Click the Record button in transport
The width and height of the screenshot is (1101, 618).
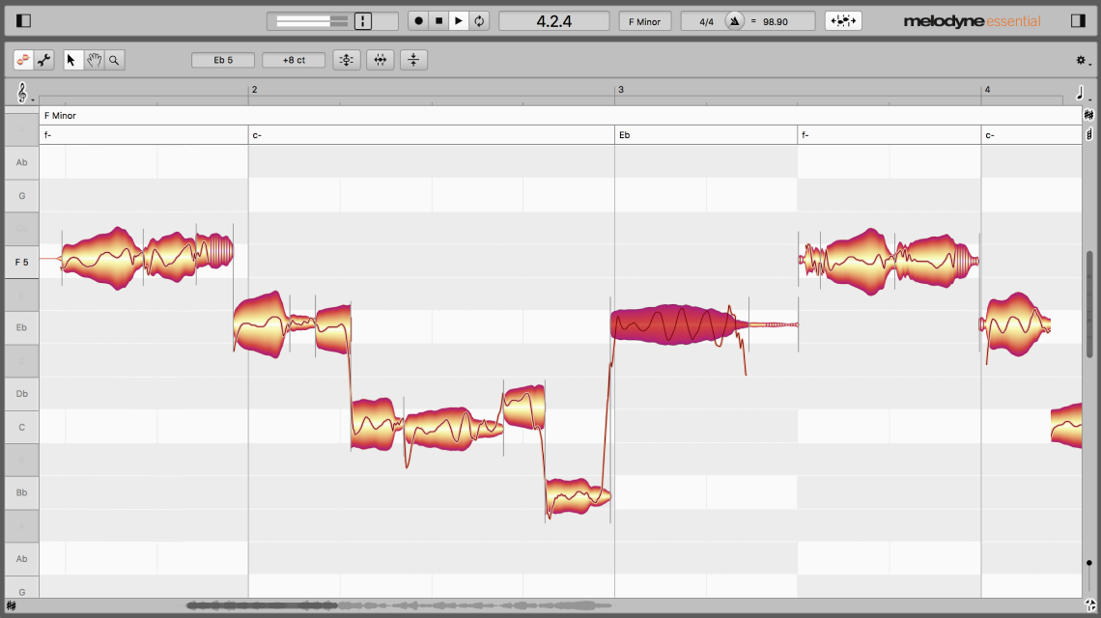pyautogui.click(x=418, y=21)
